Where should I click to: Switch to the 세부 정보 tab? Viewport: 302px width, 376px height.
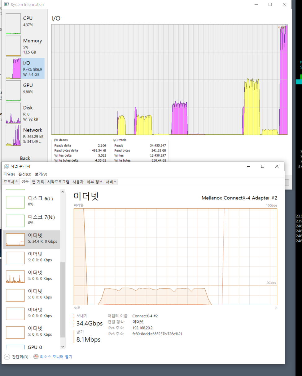pos(94,182)
